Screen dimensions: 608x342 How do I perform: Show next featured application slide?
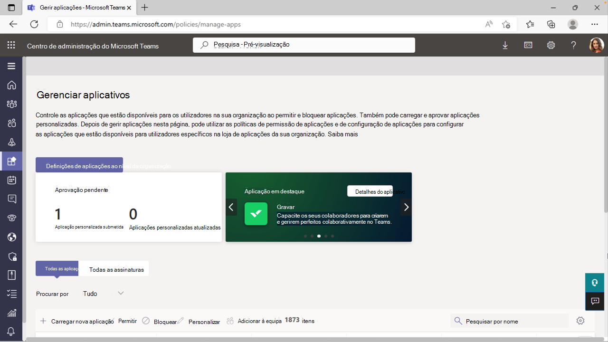click(x=406, y=207)
